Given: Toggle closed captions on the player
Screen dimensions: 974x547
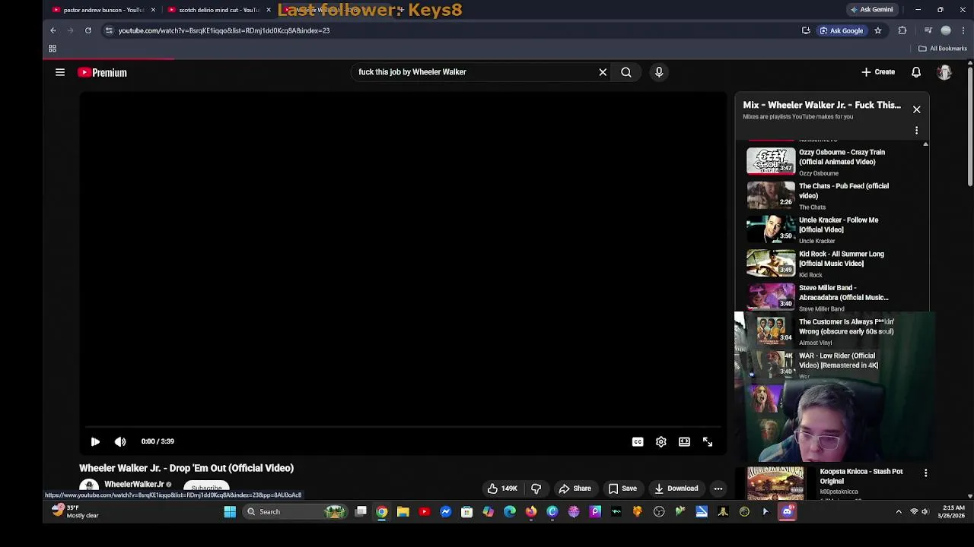Looking at the screenshot, I should [638, 441].
